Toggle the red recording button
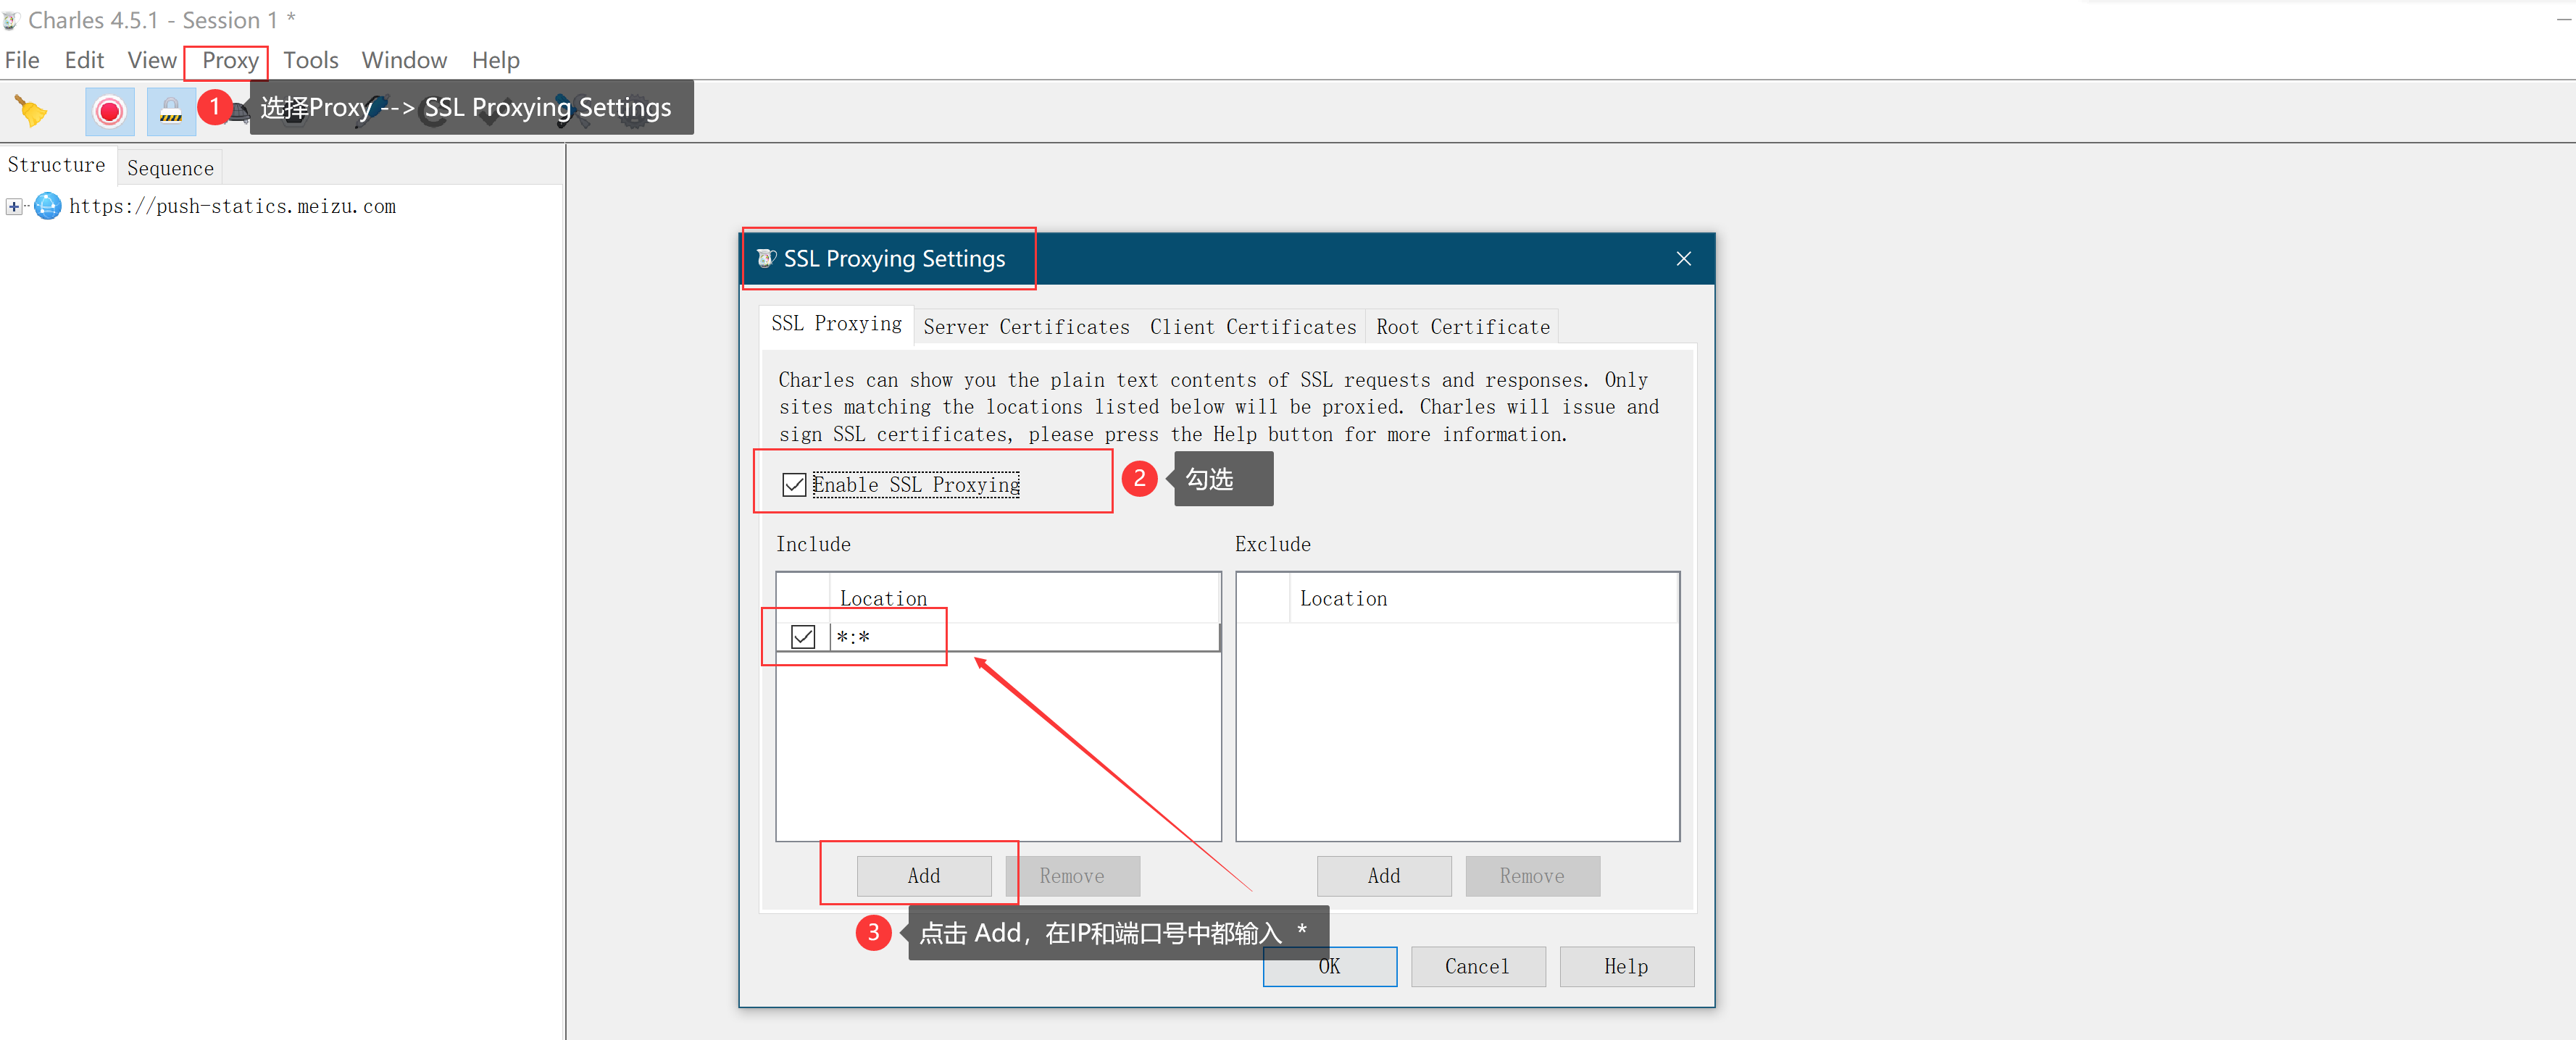This screenshot has width=2576, height=1040. click(110, 111)
